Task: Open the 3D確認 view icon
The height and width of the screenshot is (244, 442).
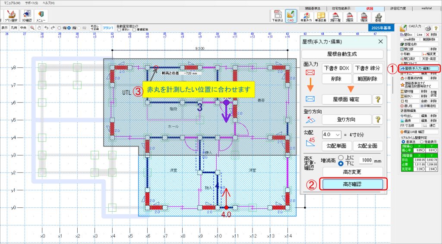Action: tap(26, 16)
